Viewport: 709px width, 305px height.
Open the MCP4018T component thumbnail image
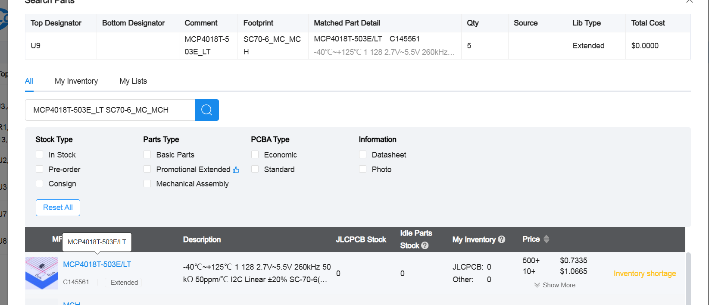[41, 273]
